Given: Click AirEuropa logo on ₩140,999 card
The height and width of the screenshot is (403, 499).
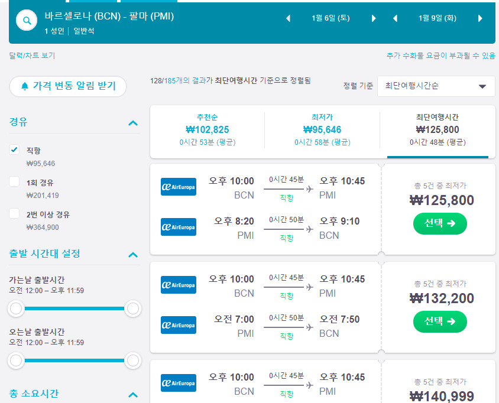Looking at the screenshot, I should click(x=179, y=383).
